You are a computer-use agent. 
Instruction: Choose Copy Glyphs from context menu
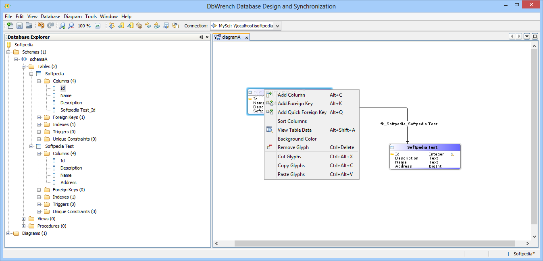click(311, 166)
